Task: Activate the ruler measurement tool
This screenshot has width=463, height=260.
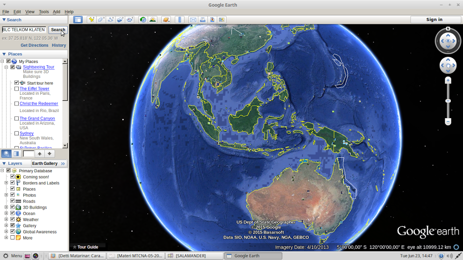Action: pos(179,20)
